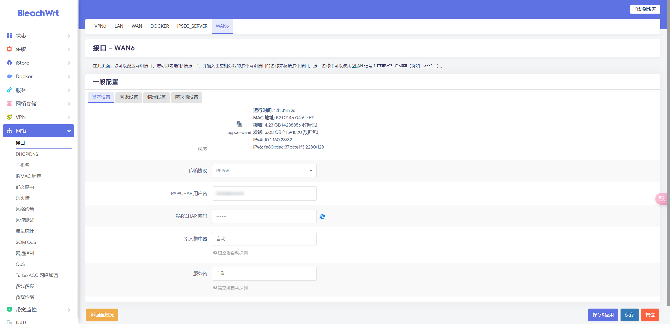Click the iStore cube icon
Viewport: 670px width, 324px height.
pyautogui.click(x=9, y=63)
